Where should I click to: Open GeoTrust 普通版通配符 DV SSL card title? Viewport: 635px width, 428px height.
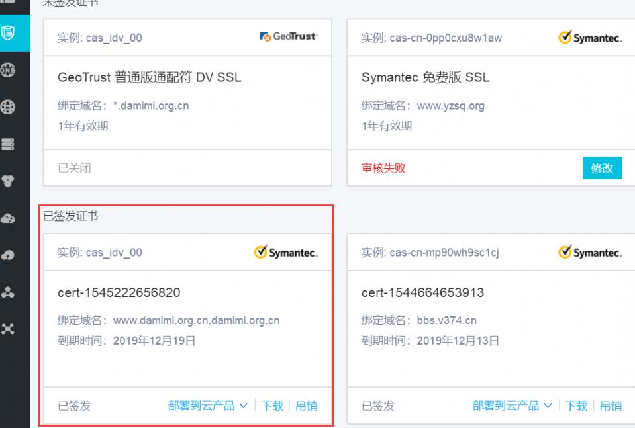[150, 77]
